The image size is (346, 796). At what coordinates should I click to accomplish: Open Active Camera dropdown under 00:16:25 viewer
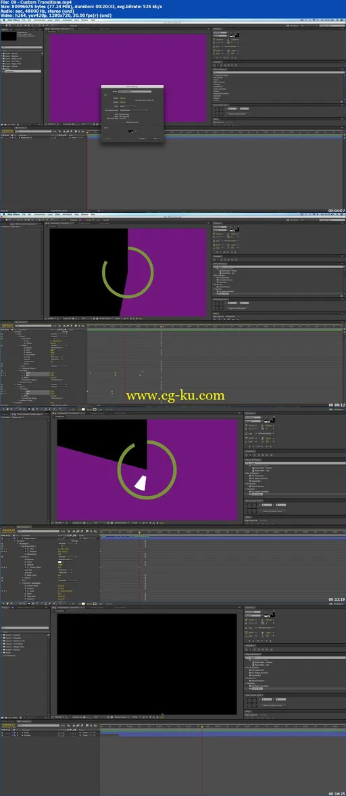(x=120, y=717)
